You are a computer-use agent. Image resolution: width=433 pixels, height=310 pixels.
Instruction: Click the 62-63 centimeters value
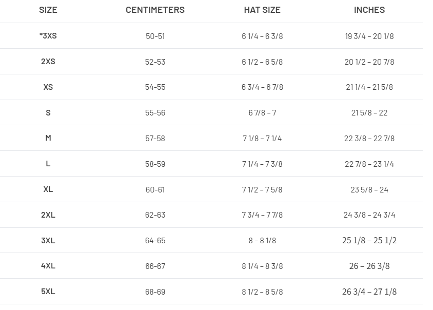[155, 215]
